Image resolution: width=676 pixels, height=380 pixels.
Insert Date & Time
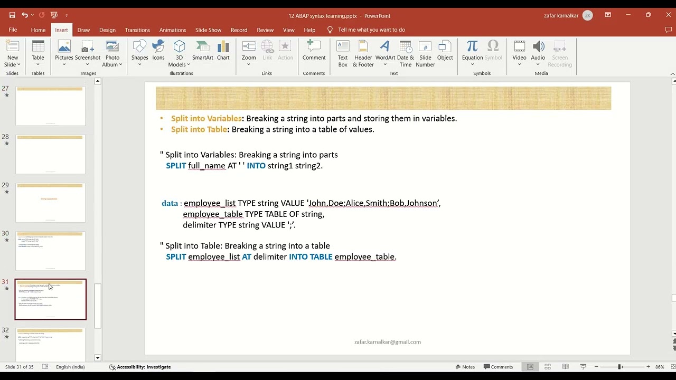[406, 54]
